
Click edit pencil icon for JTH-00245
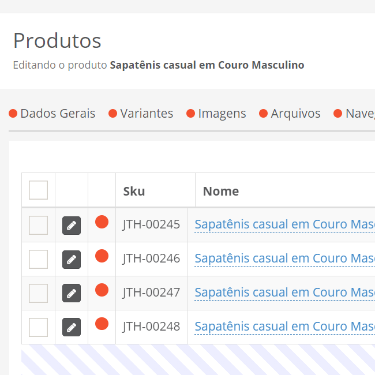point(72,226)
